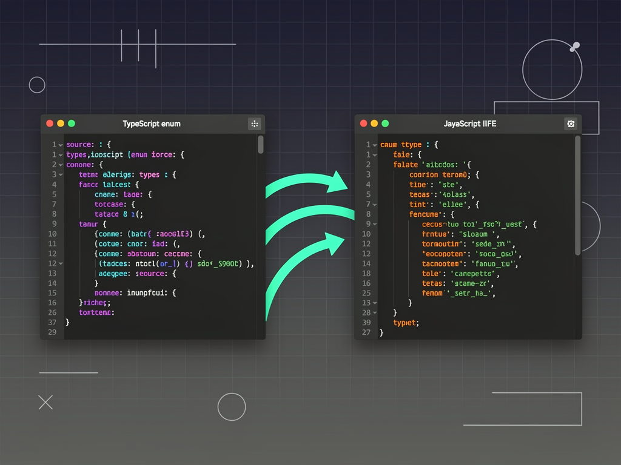Click the '}riches;' line
Image resolution: width=621 pixels, height=465 pixels.
95,303
